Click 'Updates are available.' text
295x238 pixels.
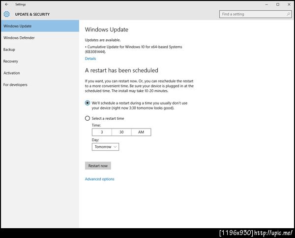click(103, 40)
